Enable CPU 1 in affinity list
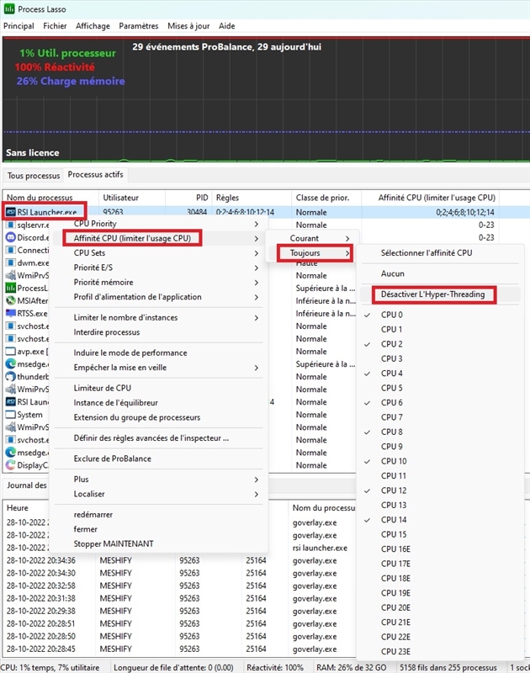The height and width of the screenshot is (673, 530). coord(391,329)
